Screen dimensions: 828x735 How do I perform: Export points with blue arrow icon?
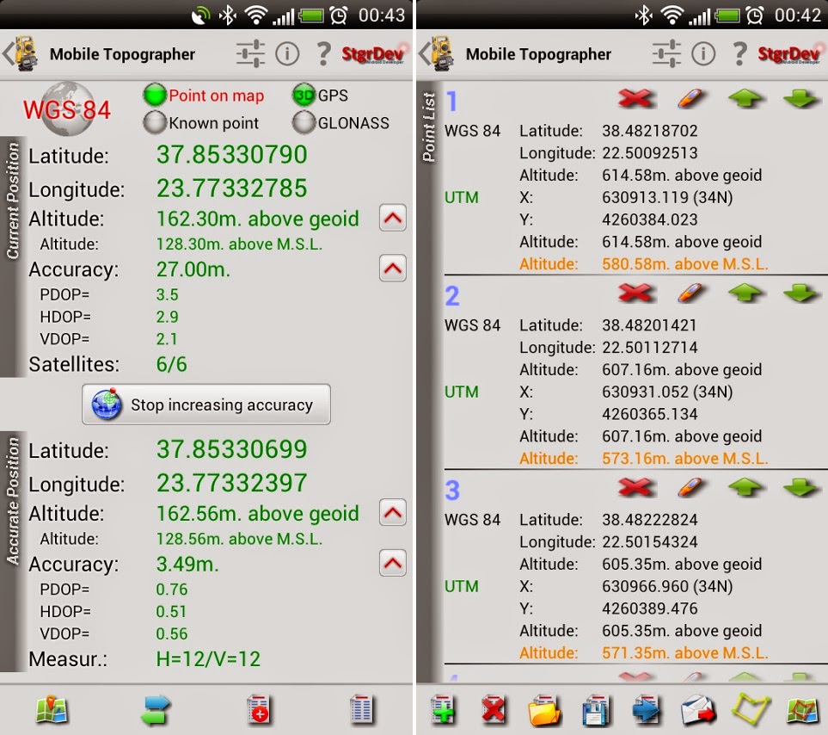[647, 710]
